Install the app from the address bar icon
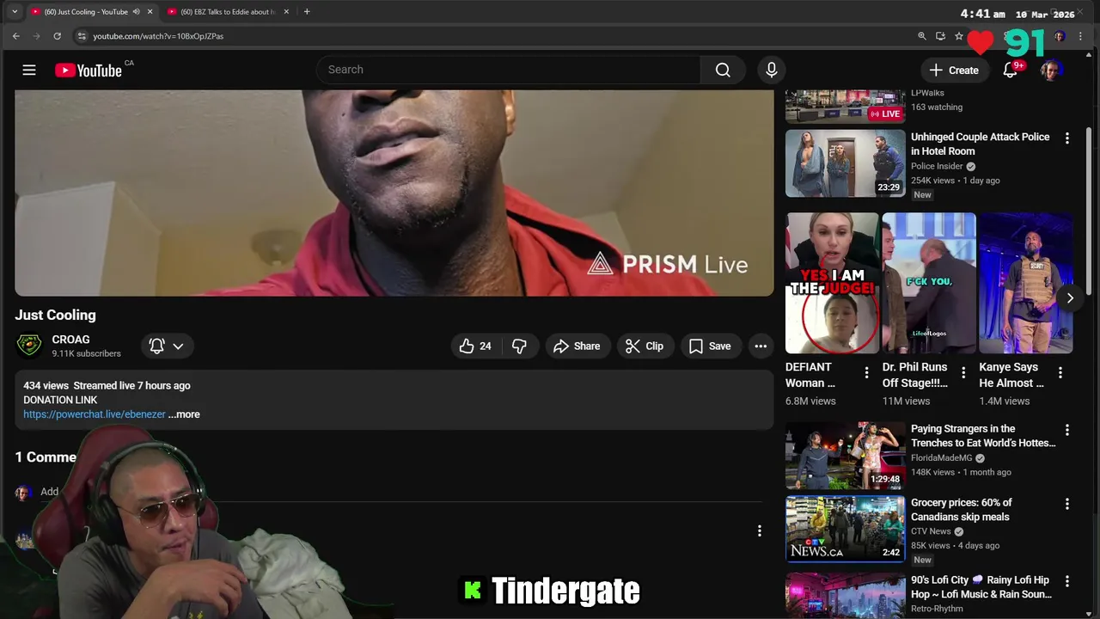Screen dimensions: 1100x619 (940, 36)
